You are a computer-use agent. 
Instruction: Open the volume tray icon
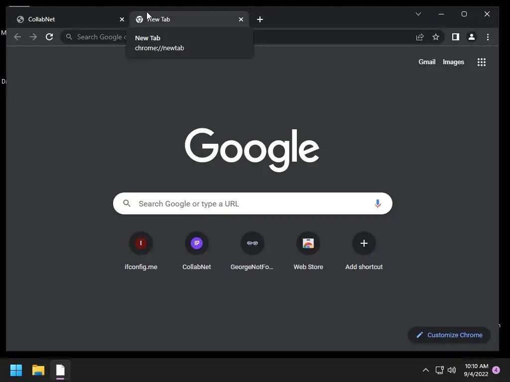(x=452, y=370)
